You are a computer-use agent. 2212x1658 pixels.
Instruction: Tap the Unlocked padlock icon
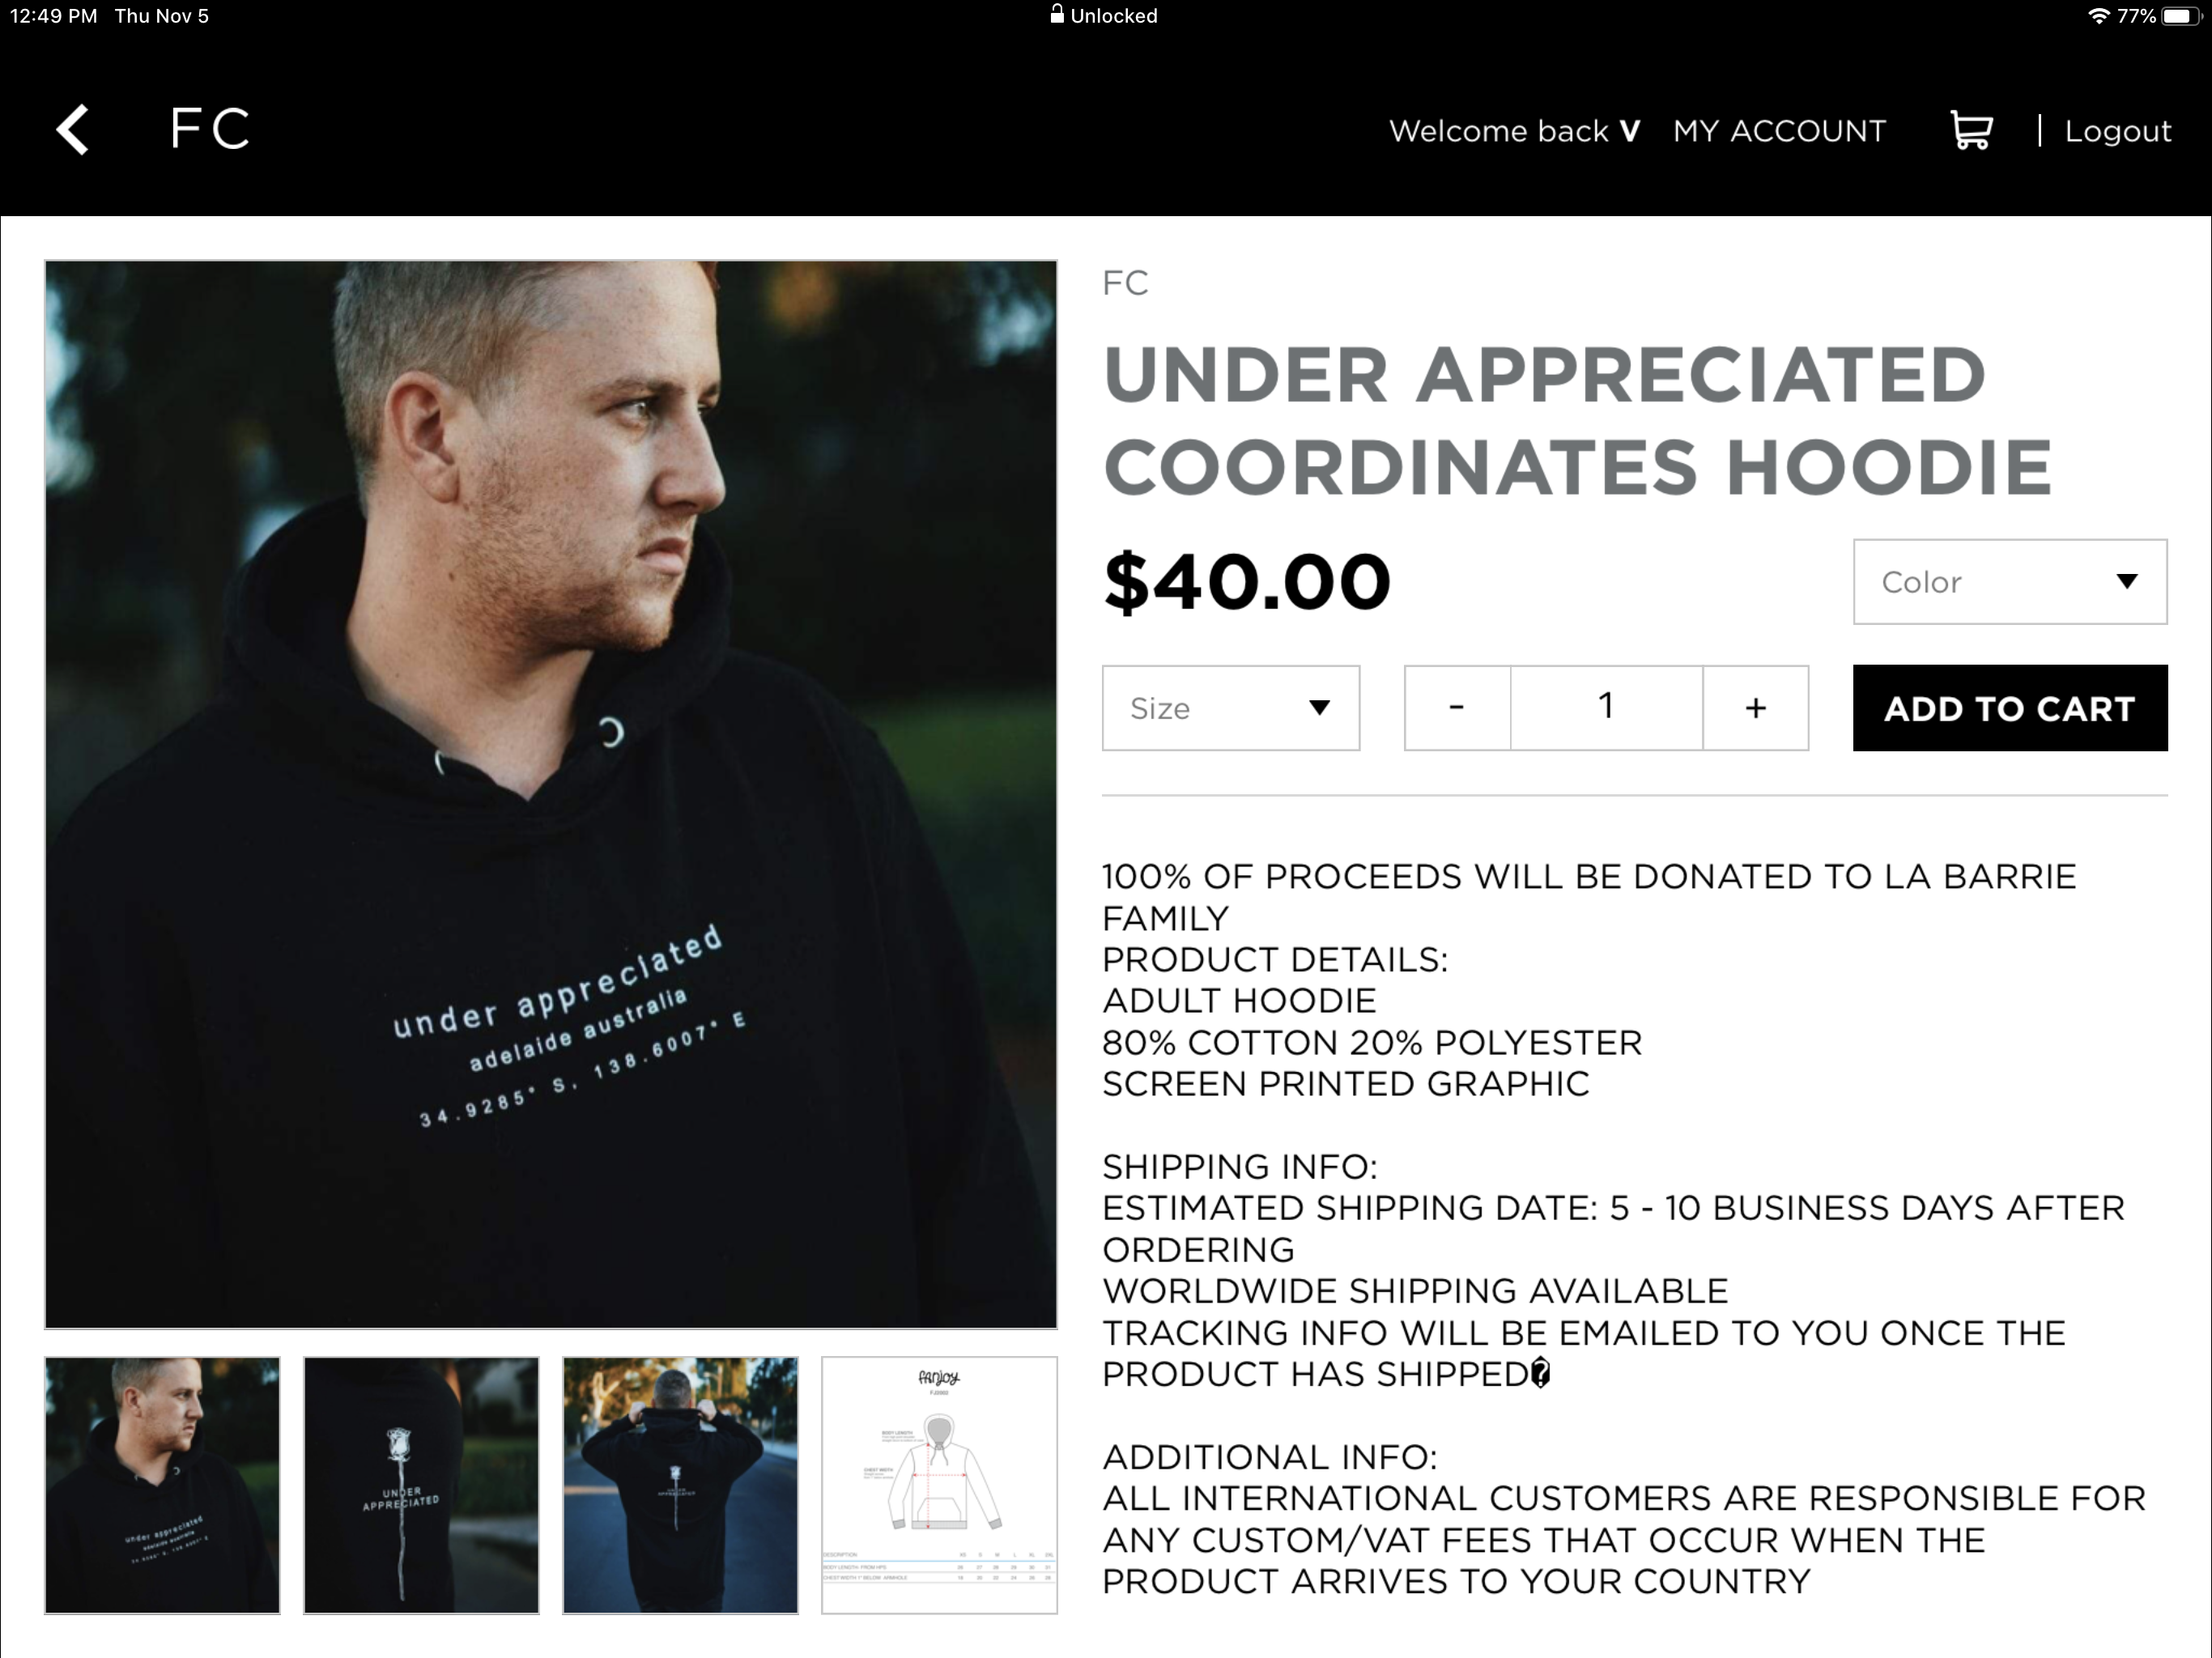(x=1056, y=14)
